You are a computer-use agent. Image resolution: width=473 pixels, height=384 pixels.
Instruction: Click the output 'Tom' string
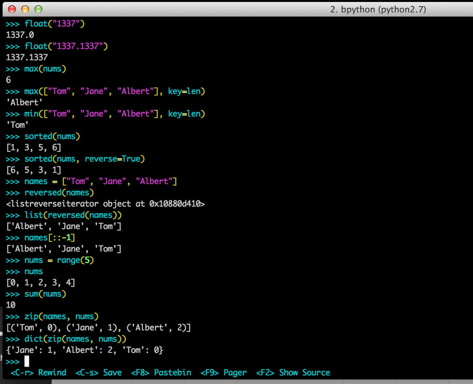(x=17, y=125)
